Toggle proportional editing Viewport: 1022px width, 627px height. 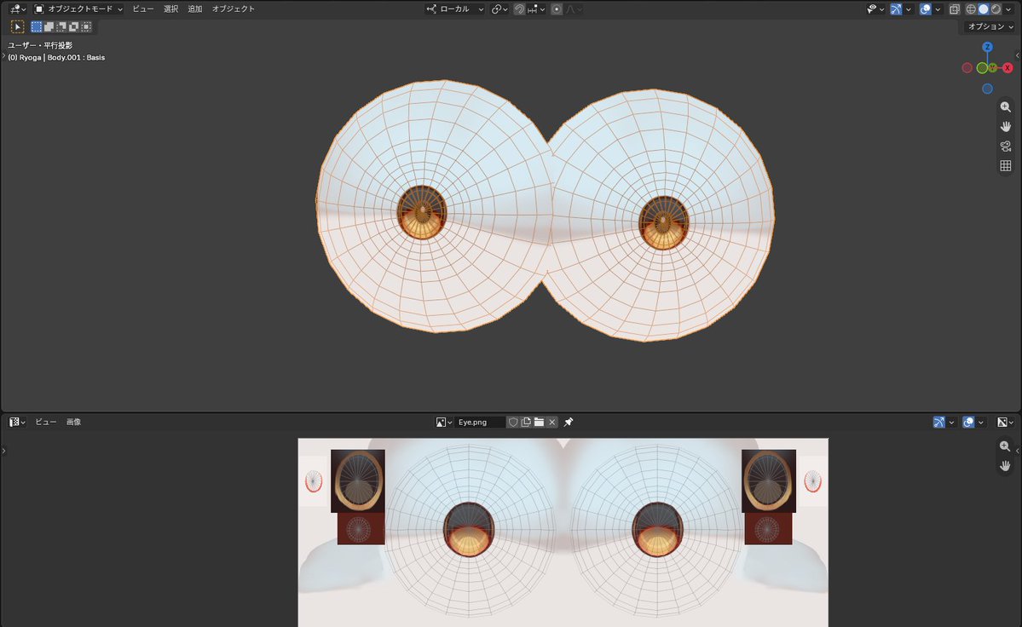coord(556,9)
